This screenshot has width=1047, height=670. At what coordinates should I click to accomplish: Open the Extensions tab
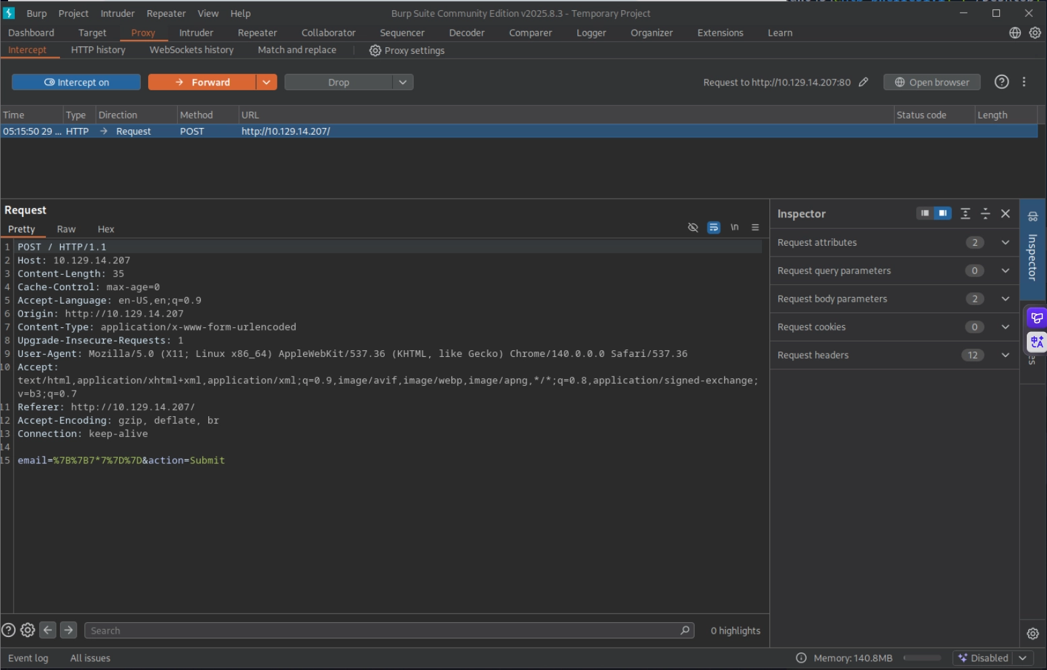720,33
